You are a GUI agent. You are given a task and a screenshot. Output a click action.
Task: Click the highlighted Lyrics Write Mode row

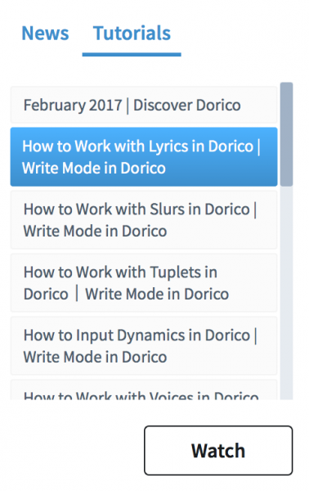coord(144,157)
